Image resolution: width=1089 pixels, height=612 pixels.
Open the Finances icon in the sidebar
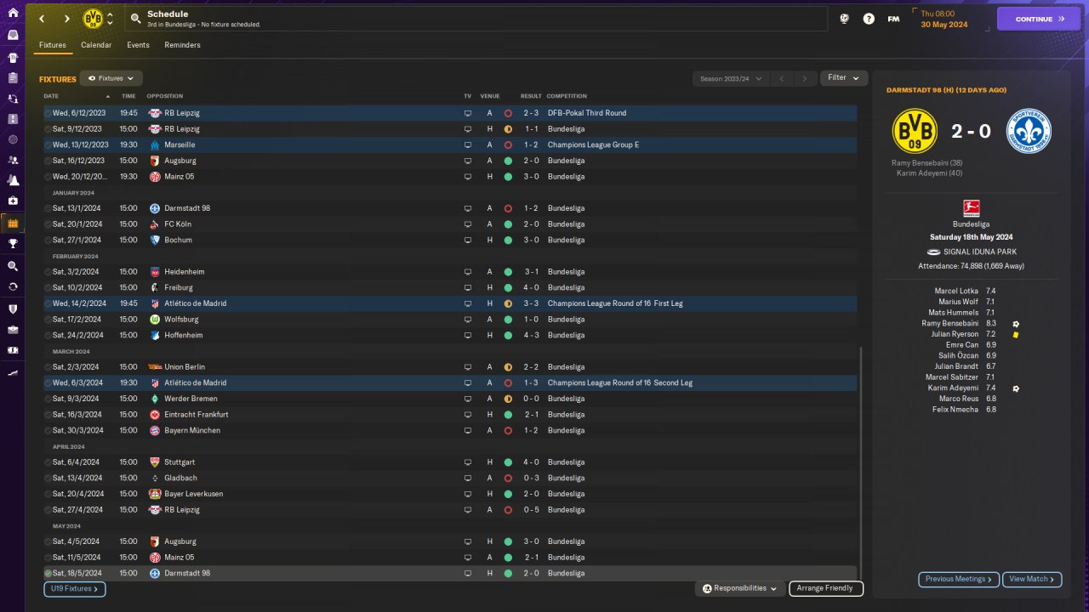pyautogui.click(x=13, y=349)
